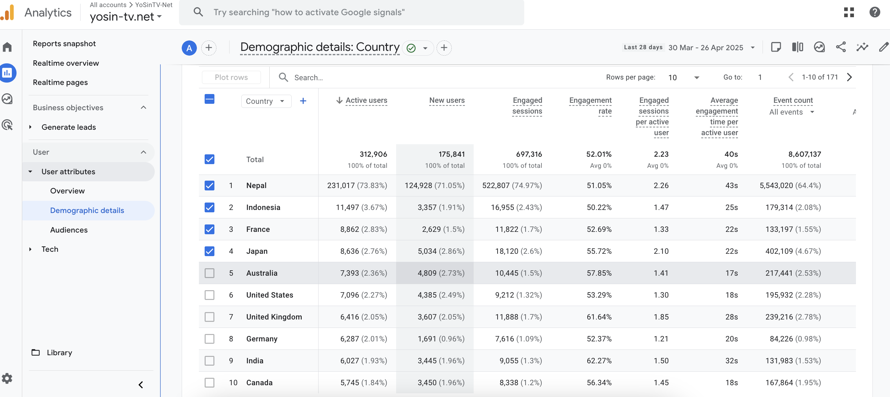Collapse the Business objectives section
The image size is (890, 397).
143,108
